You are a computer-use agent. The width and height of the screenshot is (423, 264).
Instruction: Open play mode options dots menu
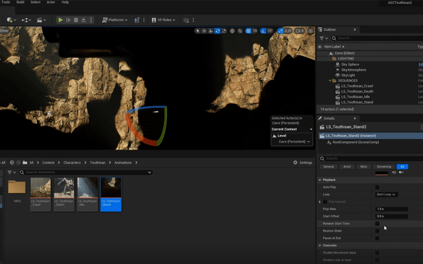point(91,20)
